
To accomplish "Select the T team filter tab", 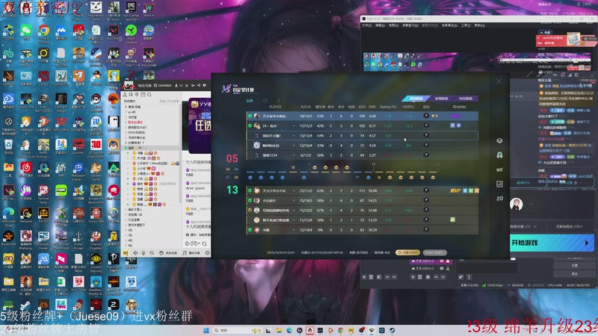I will [x=278, y=101].
